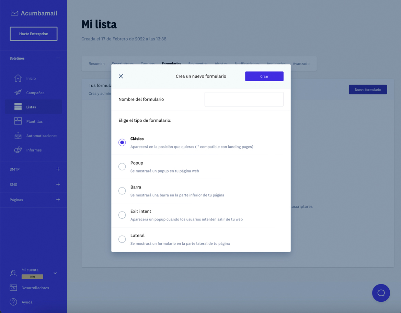Pick the Lateral form type
Viewport: 401px width, 313px height.
point(122,239)
